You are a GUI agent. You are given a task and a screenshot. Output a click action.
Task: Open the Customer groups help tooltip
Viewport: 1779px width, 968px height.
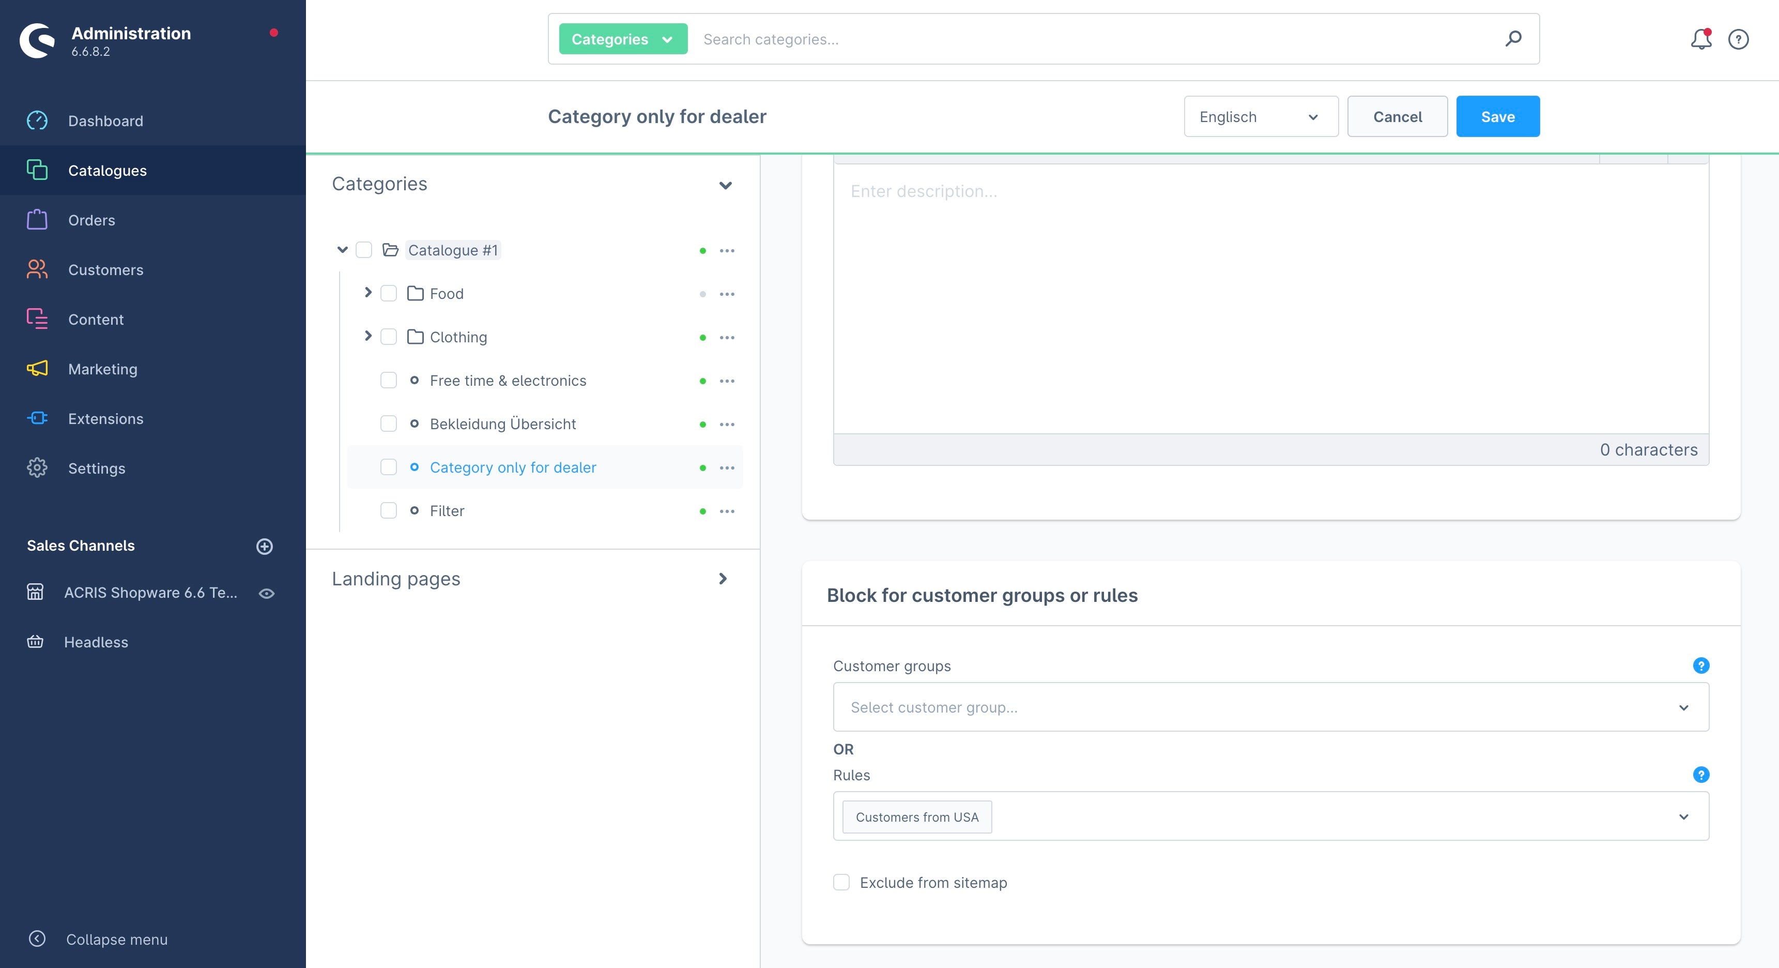(x=1701, y=666)
